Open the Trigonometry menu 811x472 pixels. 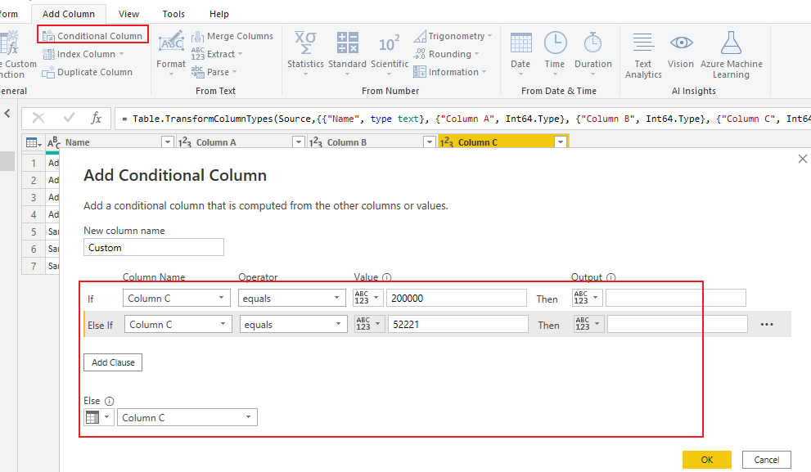453,36
